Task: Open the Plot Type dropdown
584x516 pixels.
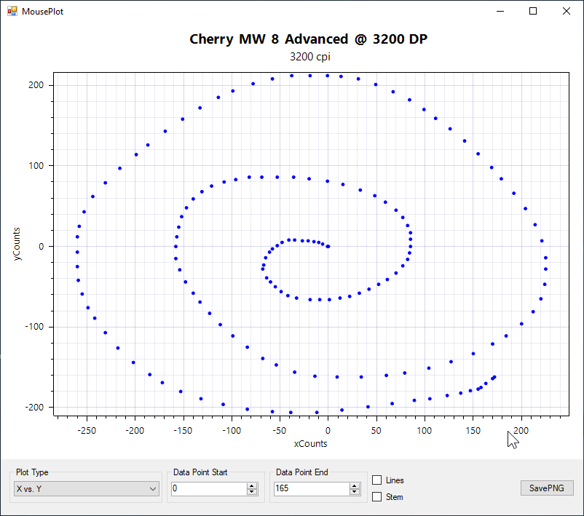Action: (87, 489)
